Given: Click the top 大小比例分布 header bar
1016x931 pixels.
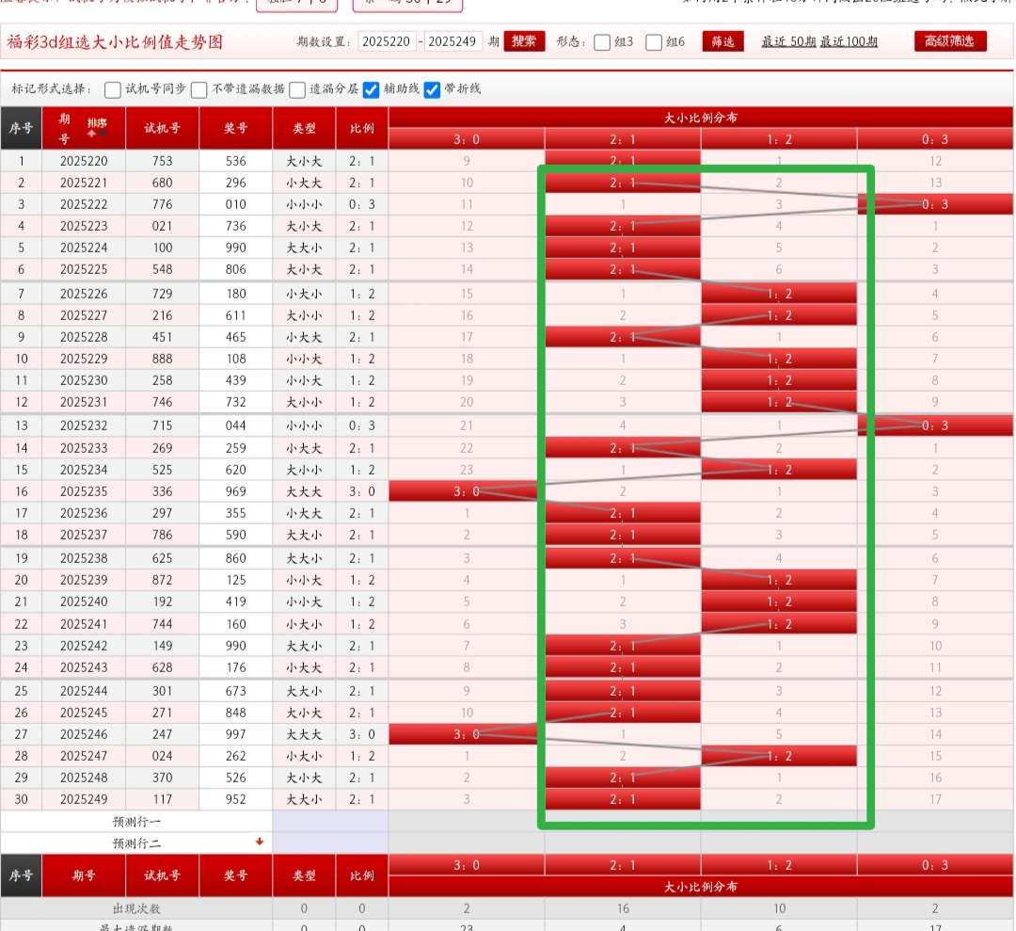Looking at the screenshot, I should click(701, 118).
